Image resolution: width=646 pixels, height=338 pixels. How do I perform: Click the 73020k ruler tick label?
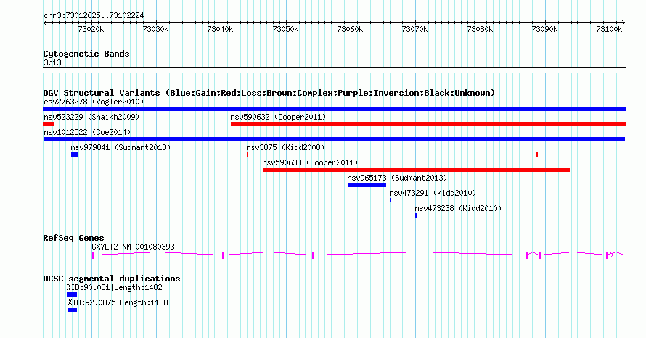[91, 29]
